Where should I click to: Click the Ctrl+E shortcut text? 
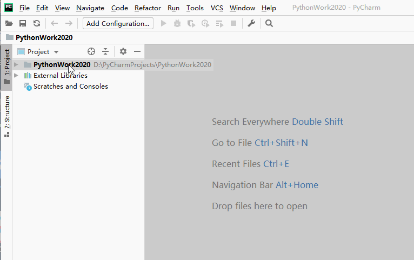[x=276, y=164]
